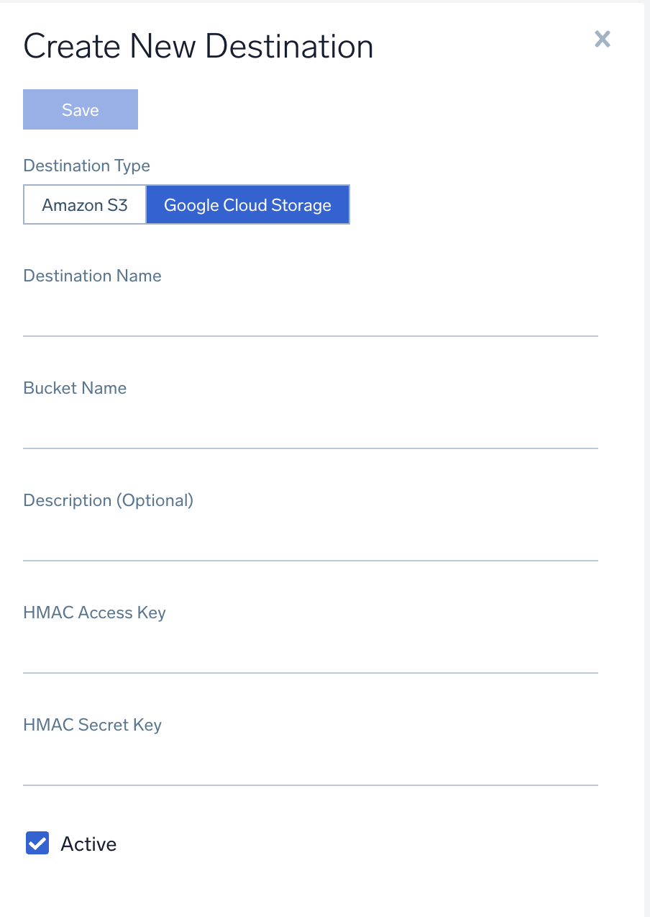Click the Description (Optional) input field
The height and width of the screenshot is (917, 650).
(x=309, y=548)
